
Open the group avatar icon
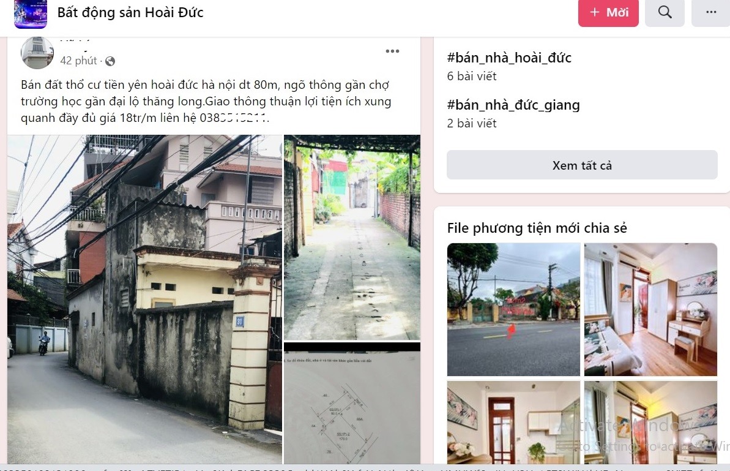pyautogui.click(x=31, y=14)
